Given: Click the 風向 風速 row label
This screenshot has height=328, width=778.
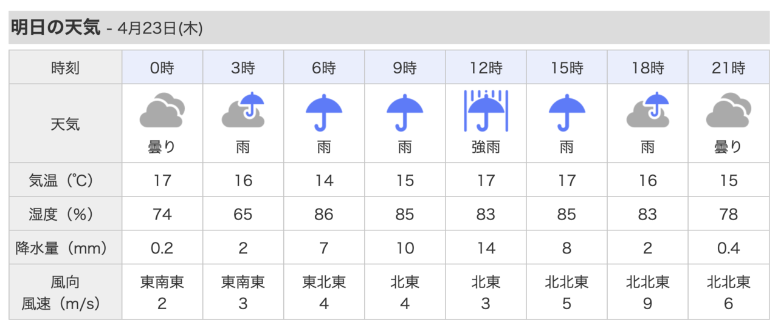Looking at the screenshot, I should pyautogui.click(x=65, y=292).
